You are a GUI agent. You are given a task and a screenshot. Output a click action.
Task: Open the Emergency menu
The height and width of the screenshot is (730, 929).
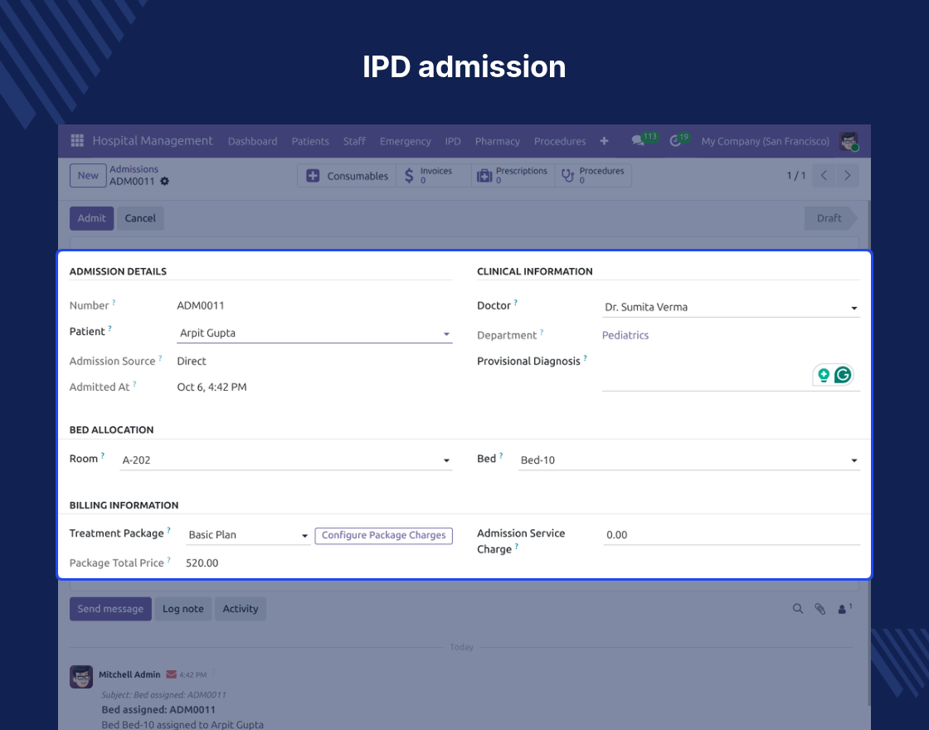pos(406,141)
